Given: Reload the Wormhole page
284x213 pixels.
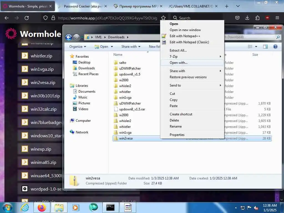Looking at the screenshot, I should tap(27, 18).
